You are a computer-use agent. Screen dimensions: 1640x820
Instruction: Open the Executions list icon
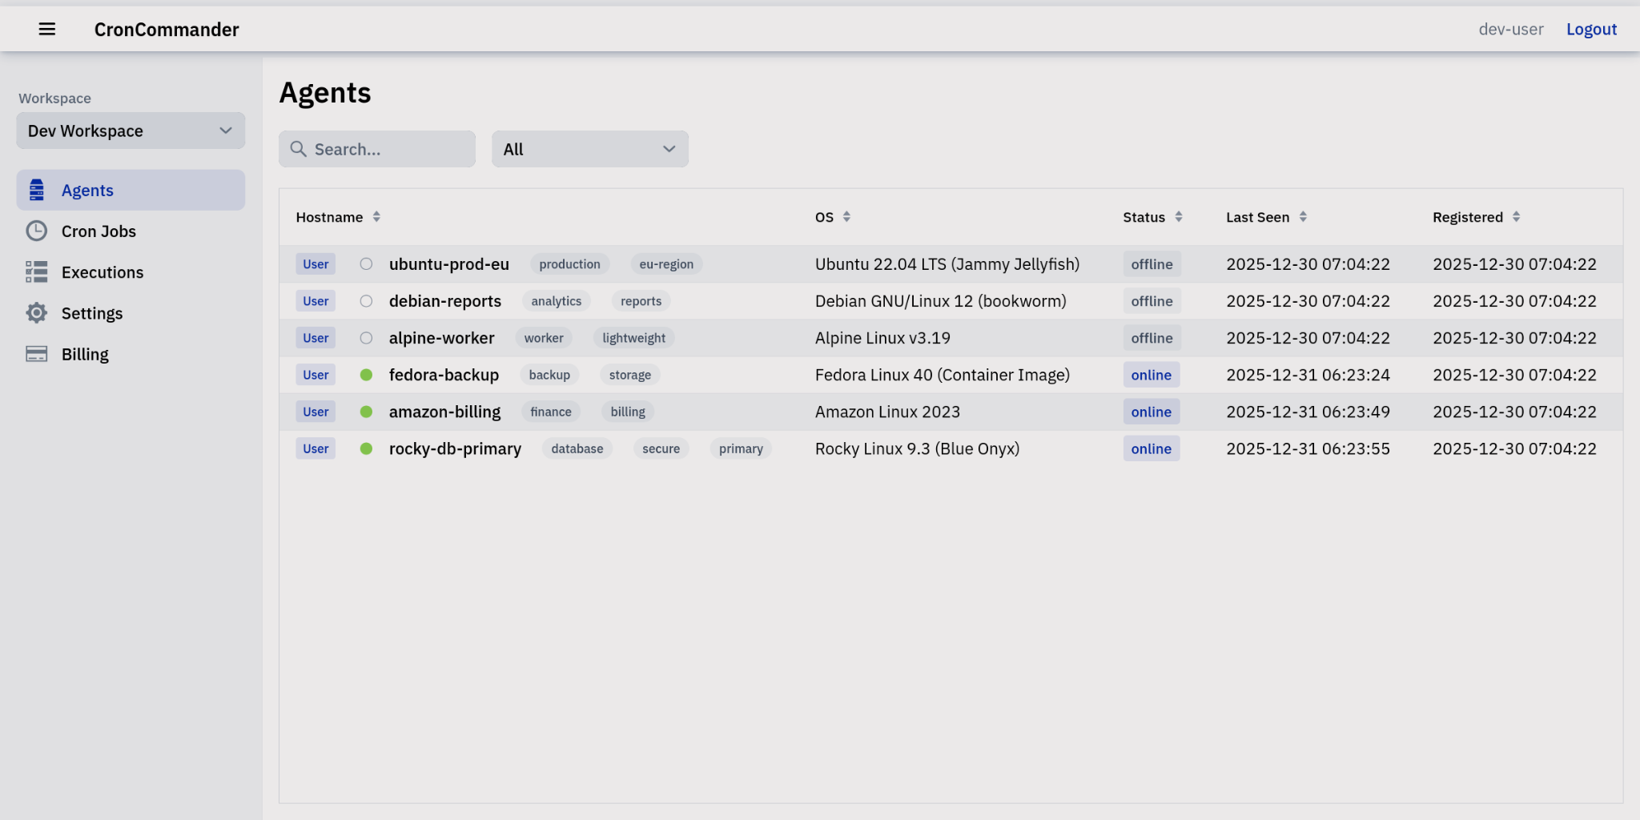click(36, 271)
